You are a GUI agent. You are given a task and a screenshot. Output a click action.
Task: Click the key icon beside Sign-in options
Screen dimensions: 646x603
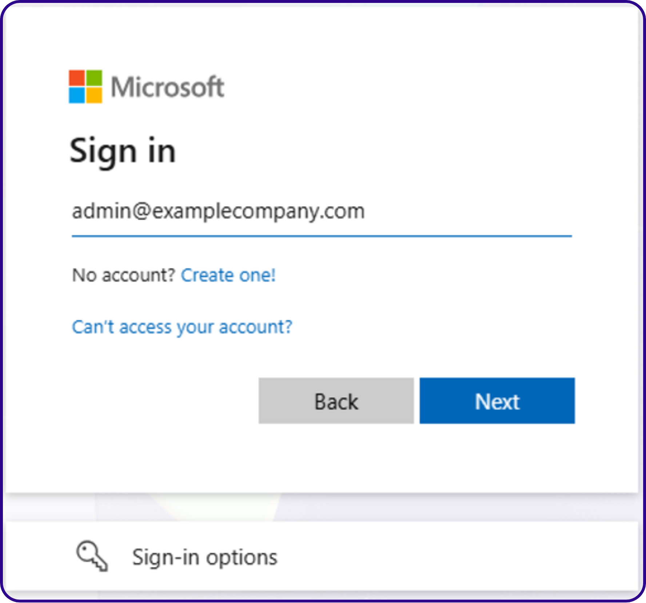tap(92, 556)
